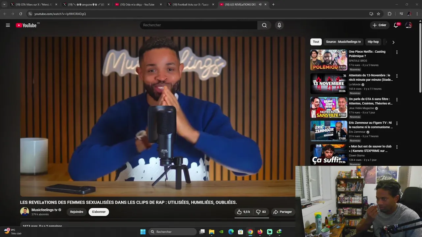
Task: Click the search magnifier button
Action: coord(264,25)
